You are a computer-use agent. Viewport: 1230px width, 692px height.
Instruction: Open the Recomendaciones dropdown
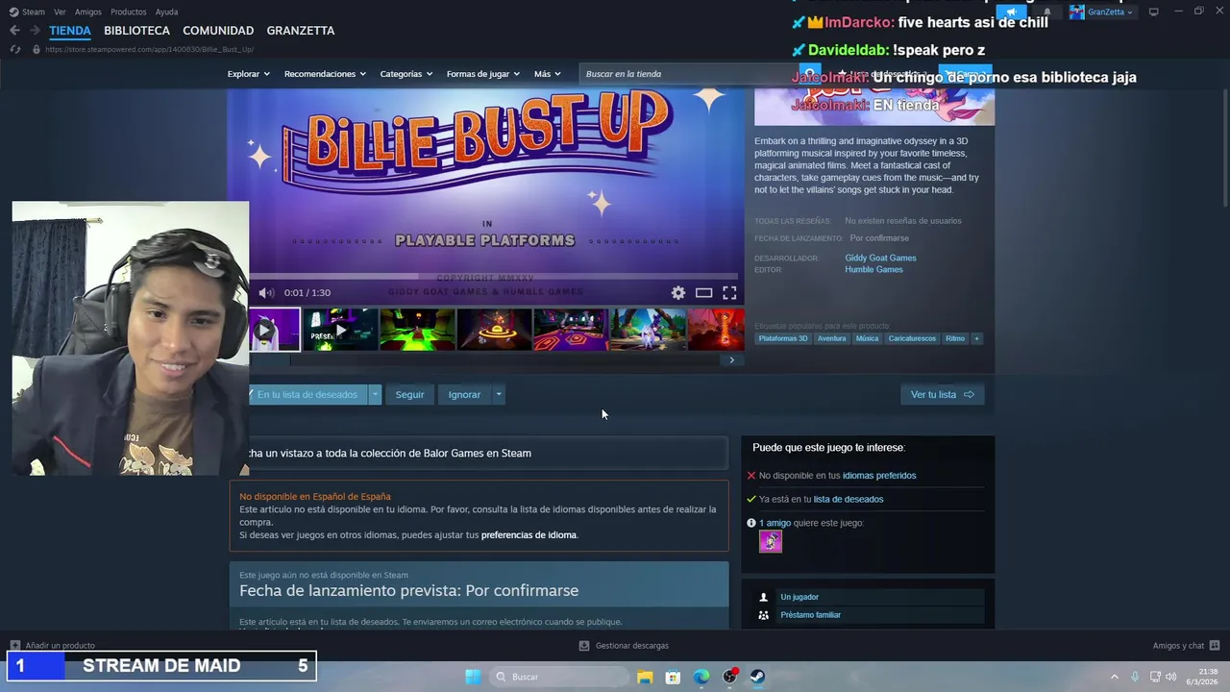pos(324,74)
